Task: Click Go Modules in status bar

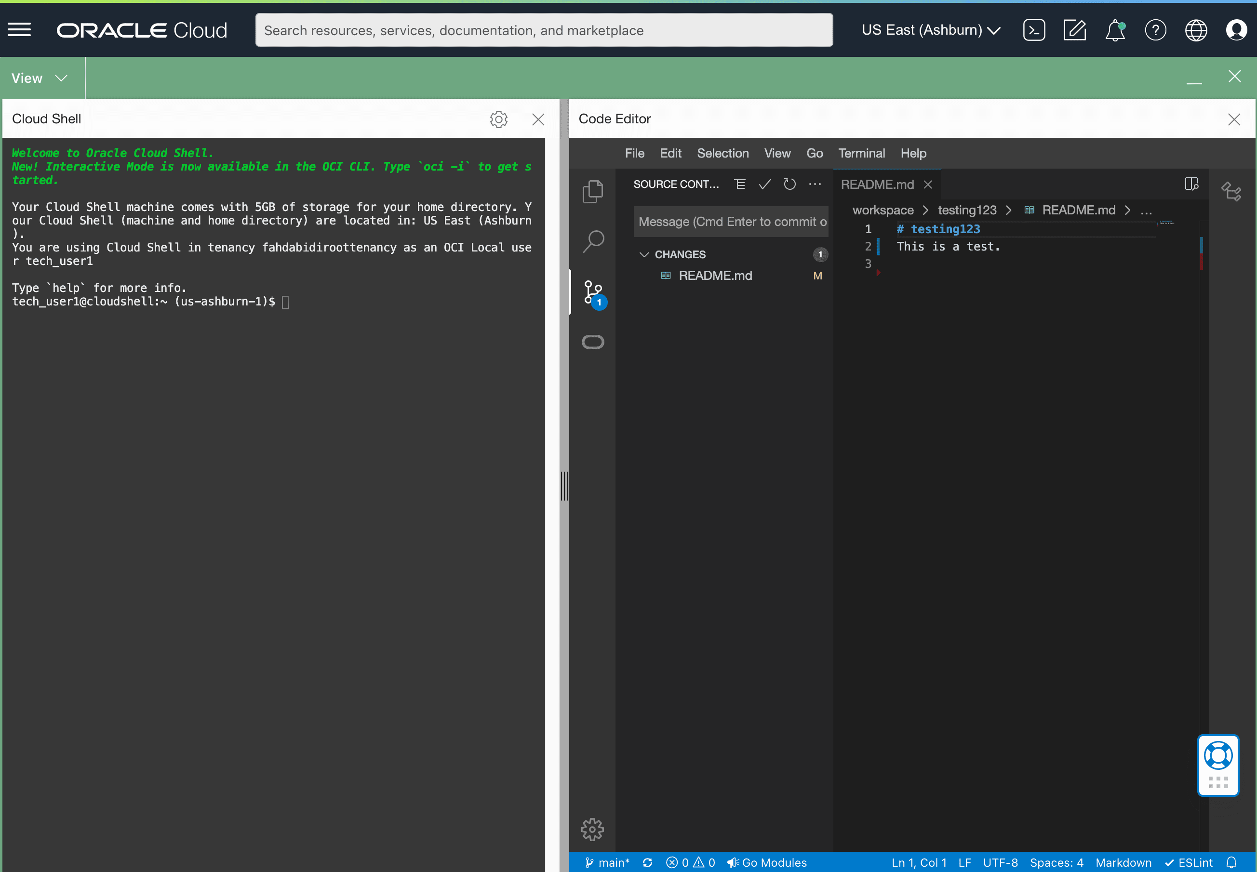Action: coord(767,862)
